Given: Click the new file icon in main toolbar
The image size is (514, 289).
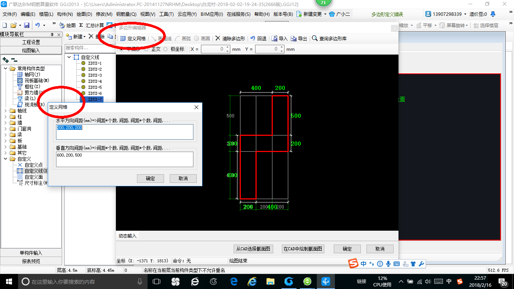Looking at the screenshot, I should (x=5, y=25).
